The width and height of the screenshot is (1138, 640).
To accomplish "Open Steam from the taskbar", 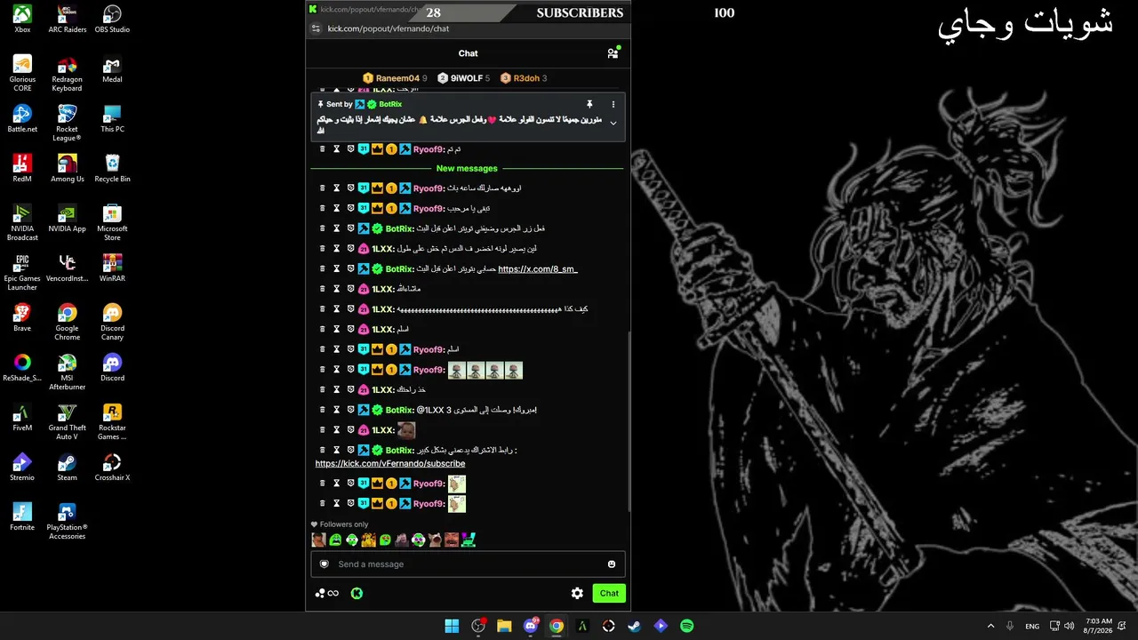I will pyautogui.click(x=634, y=626).
